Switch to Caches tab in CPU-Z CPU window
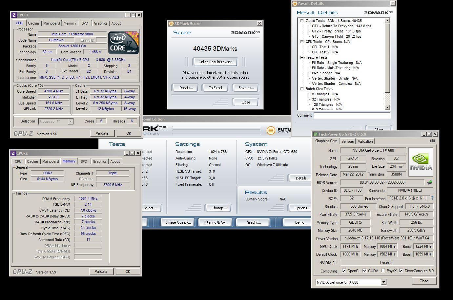Image resolution: width=453 pixels, height=300 pixels. (x=34, y=23)
